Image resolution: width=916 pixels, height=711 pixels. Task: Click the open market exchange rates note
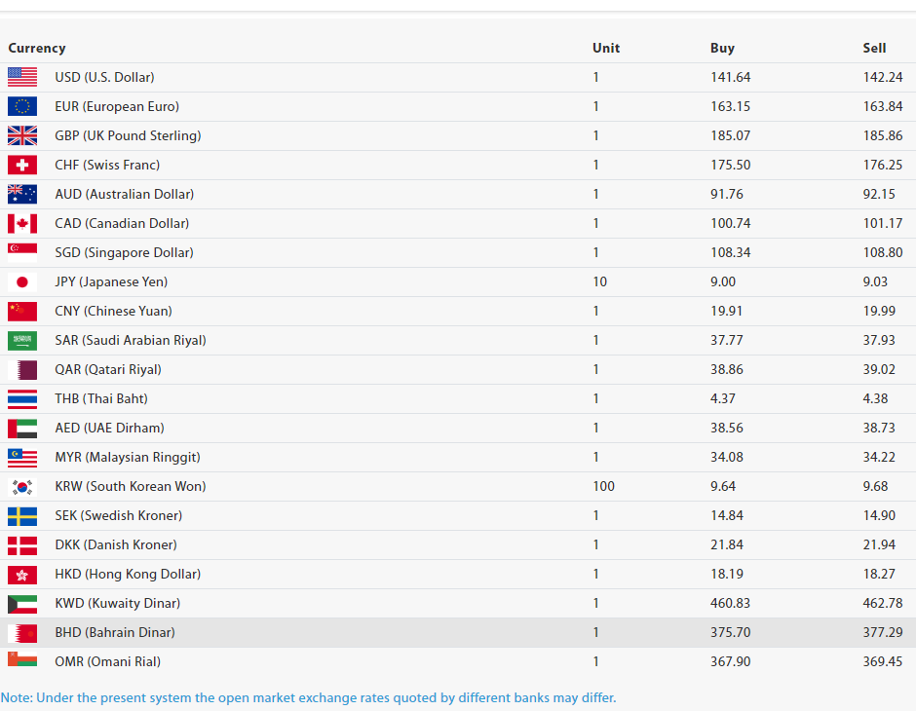[308, 697]
